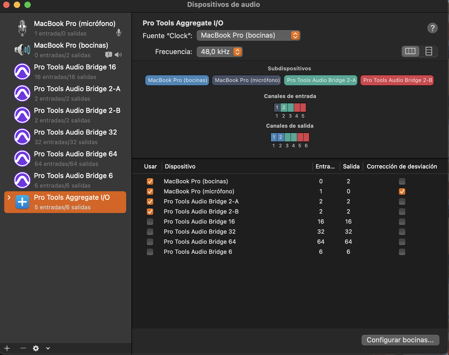
Task: Click the gear icon at the bottom
Action: 36,348
